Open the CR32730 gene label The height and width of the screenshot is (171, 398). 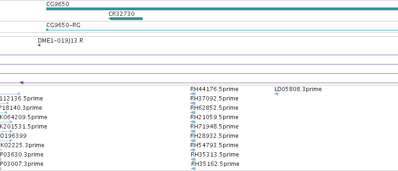[122, 14]
